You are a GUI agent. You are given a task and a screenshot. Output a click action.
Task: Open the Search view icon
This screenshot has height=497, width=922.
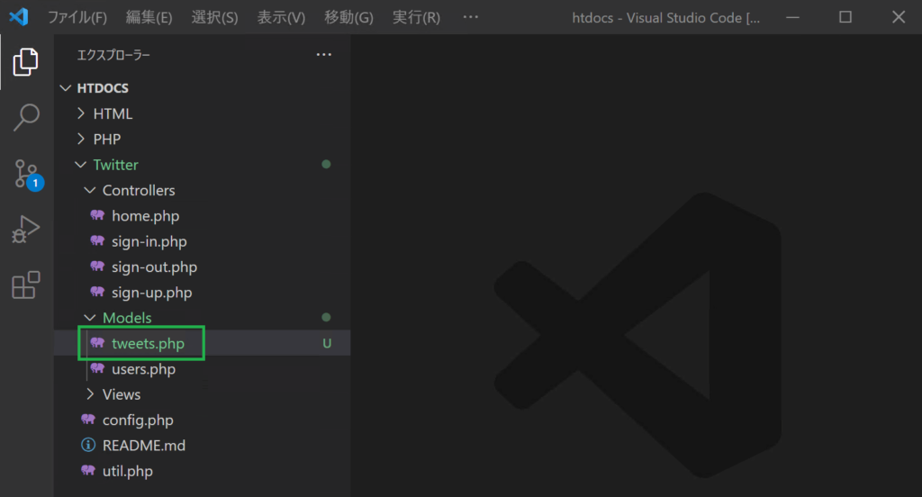pos(26,118)
